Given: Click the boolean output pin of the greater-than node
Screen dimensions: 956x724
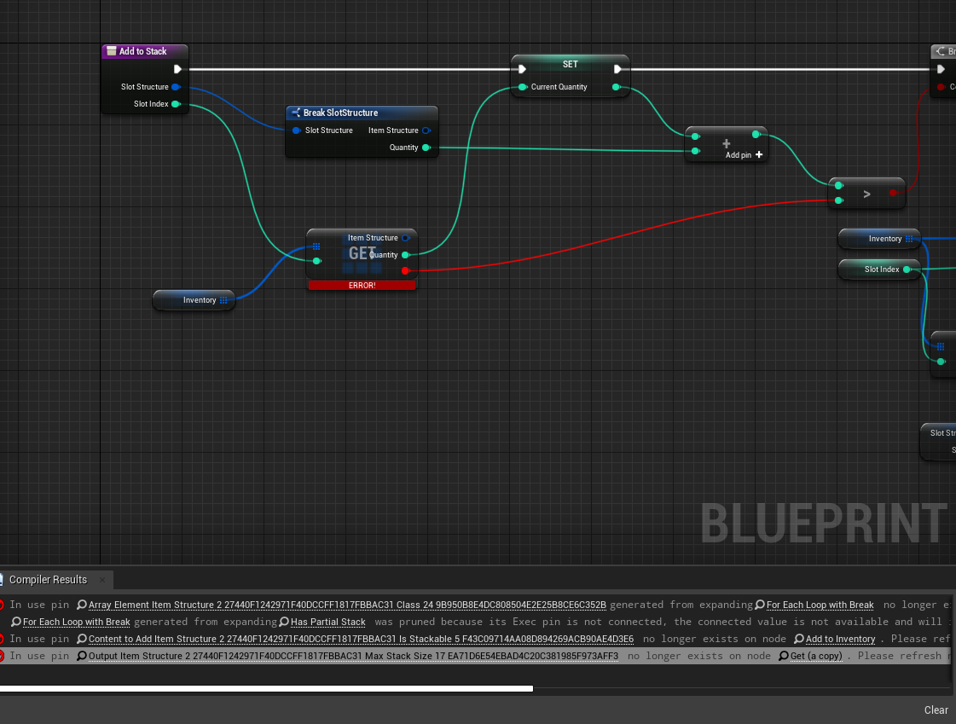Looking at the screenshot, I should (893, 193).
